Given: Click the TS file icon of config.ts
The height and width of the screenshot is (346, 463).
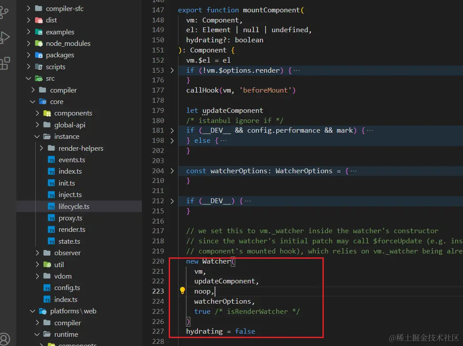Looking at the screenshot, I should (x=47, y=288).
